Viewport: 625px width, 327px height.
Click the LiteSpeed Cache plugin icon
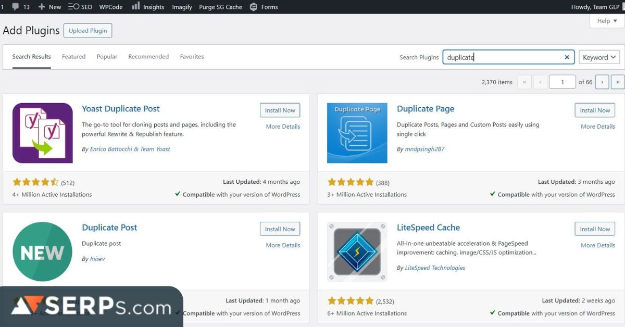357,251
